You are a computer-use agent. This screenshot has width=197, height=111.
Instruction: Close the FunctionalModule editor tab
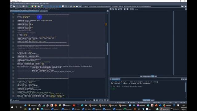tap(38, 11)
